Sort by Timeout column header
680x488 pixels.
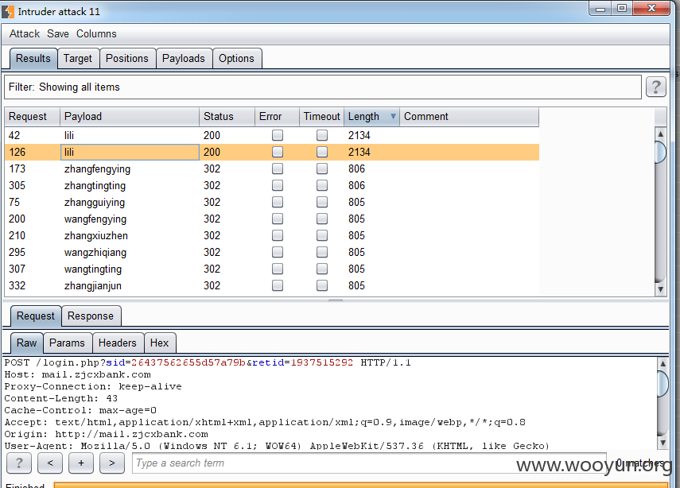(x=322, y=117)
